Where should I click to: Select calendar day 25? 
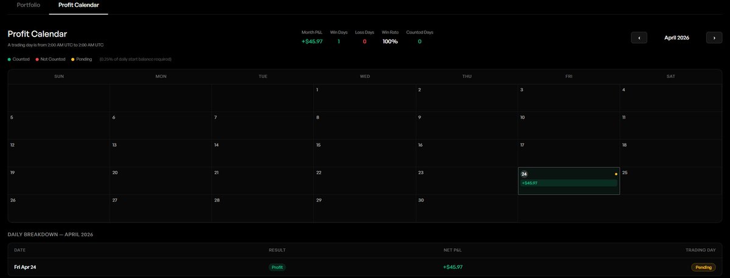pyautogui.click(x=671, y=181)
